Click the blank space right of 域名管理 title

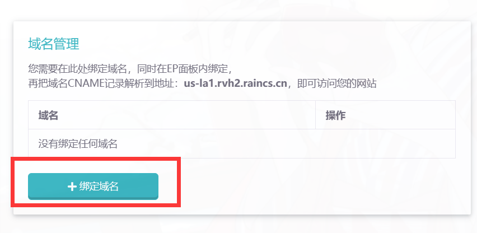[x=274, y=44]
